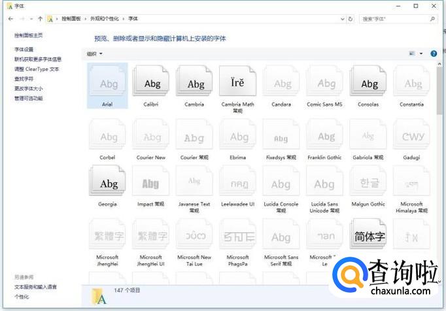Select the Cambria font icon
The image size is (446, 311).
(x=194, y=81)
